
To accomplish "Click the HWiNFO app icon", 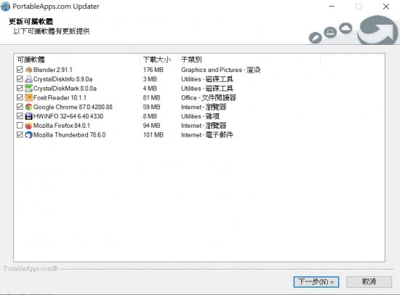I will click(28, 116).
